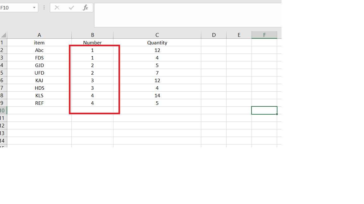Screen dimensions: 364x204
Task: Select the cell containing 'KLS'
Action: point(39,95)
